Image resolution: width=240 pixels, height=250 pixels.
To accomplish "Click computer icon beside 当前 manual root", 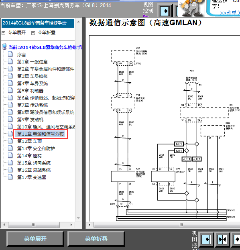I will click(4, 47).
